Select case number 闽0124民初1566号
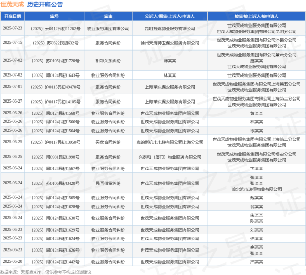 [x=56, y=122]
